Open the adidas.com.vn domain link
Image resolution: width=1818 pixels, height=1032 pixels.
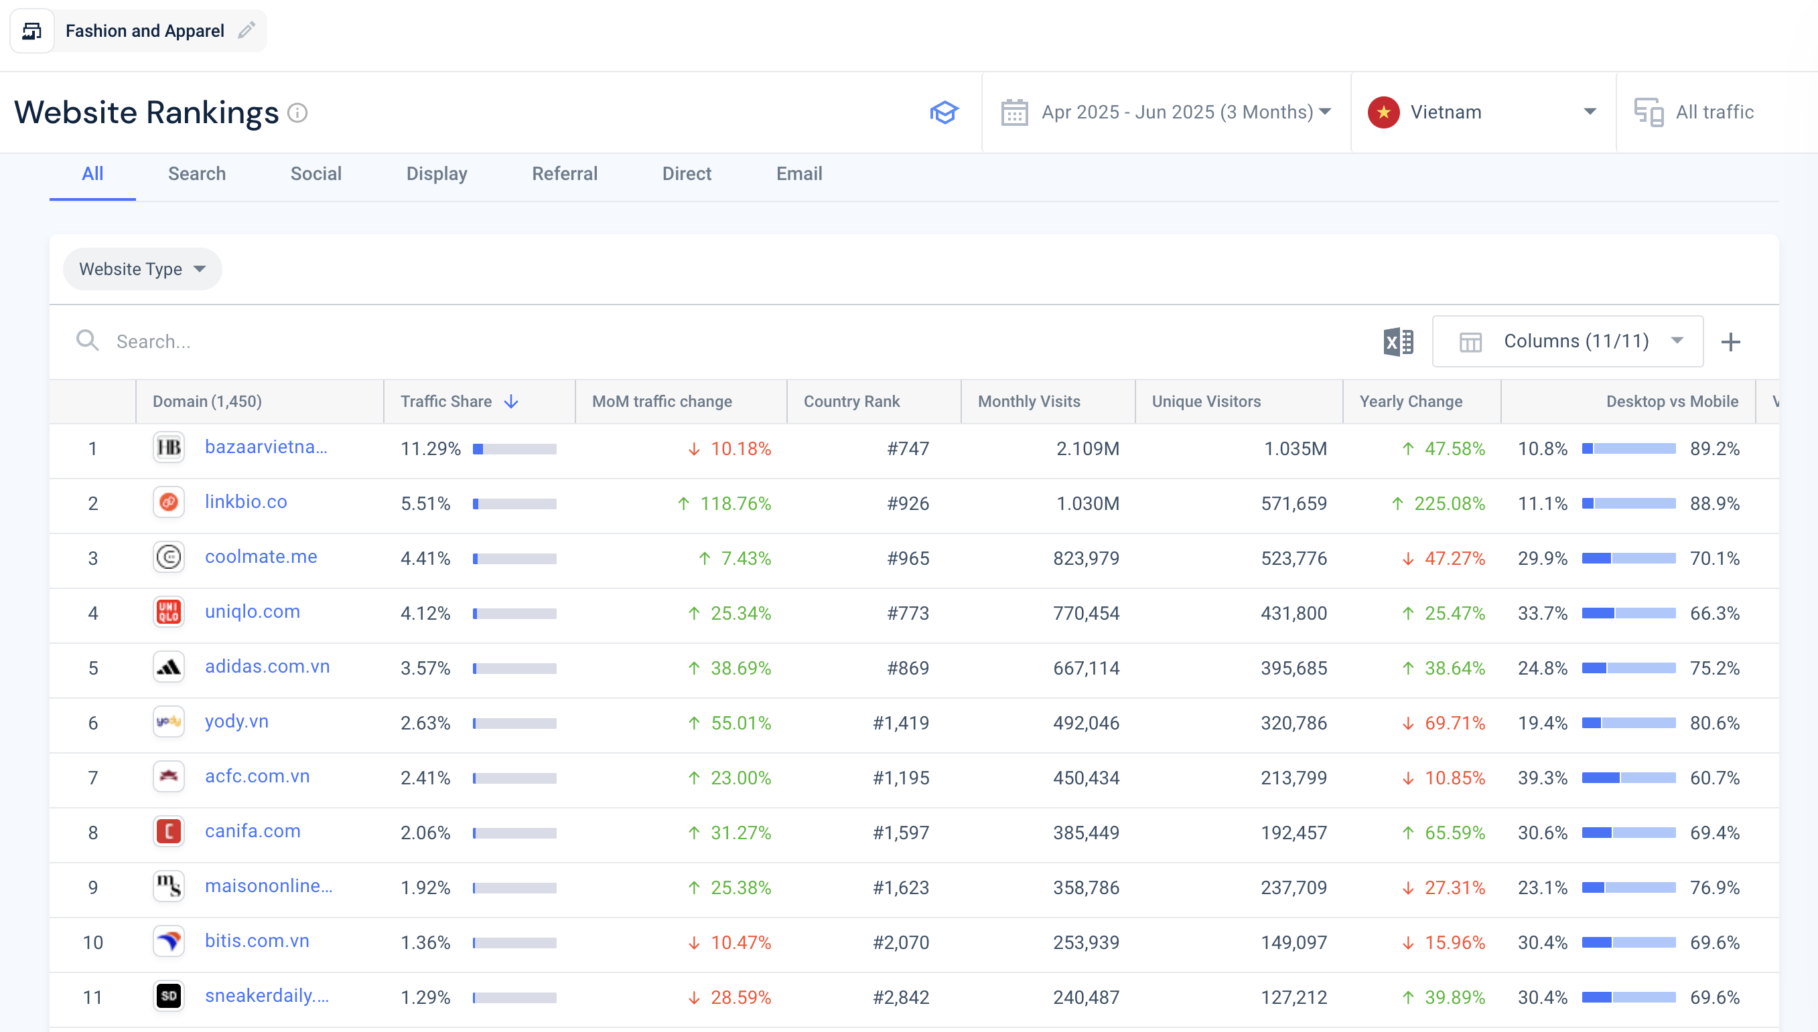tap(267, 667)
